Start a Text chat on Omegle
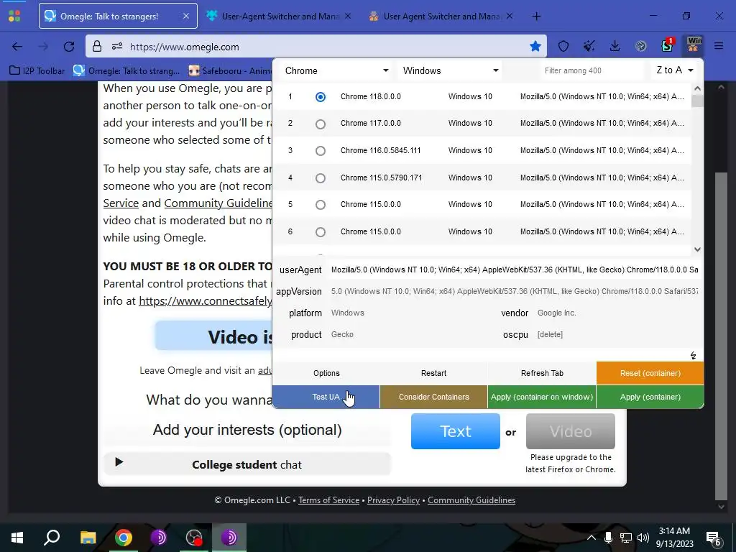Viewport: 736px width, 552px height. (x=455, y=431)
